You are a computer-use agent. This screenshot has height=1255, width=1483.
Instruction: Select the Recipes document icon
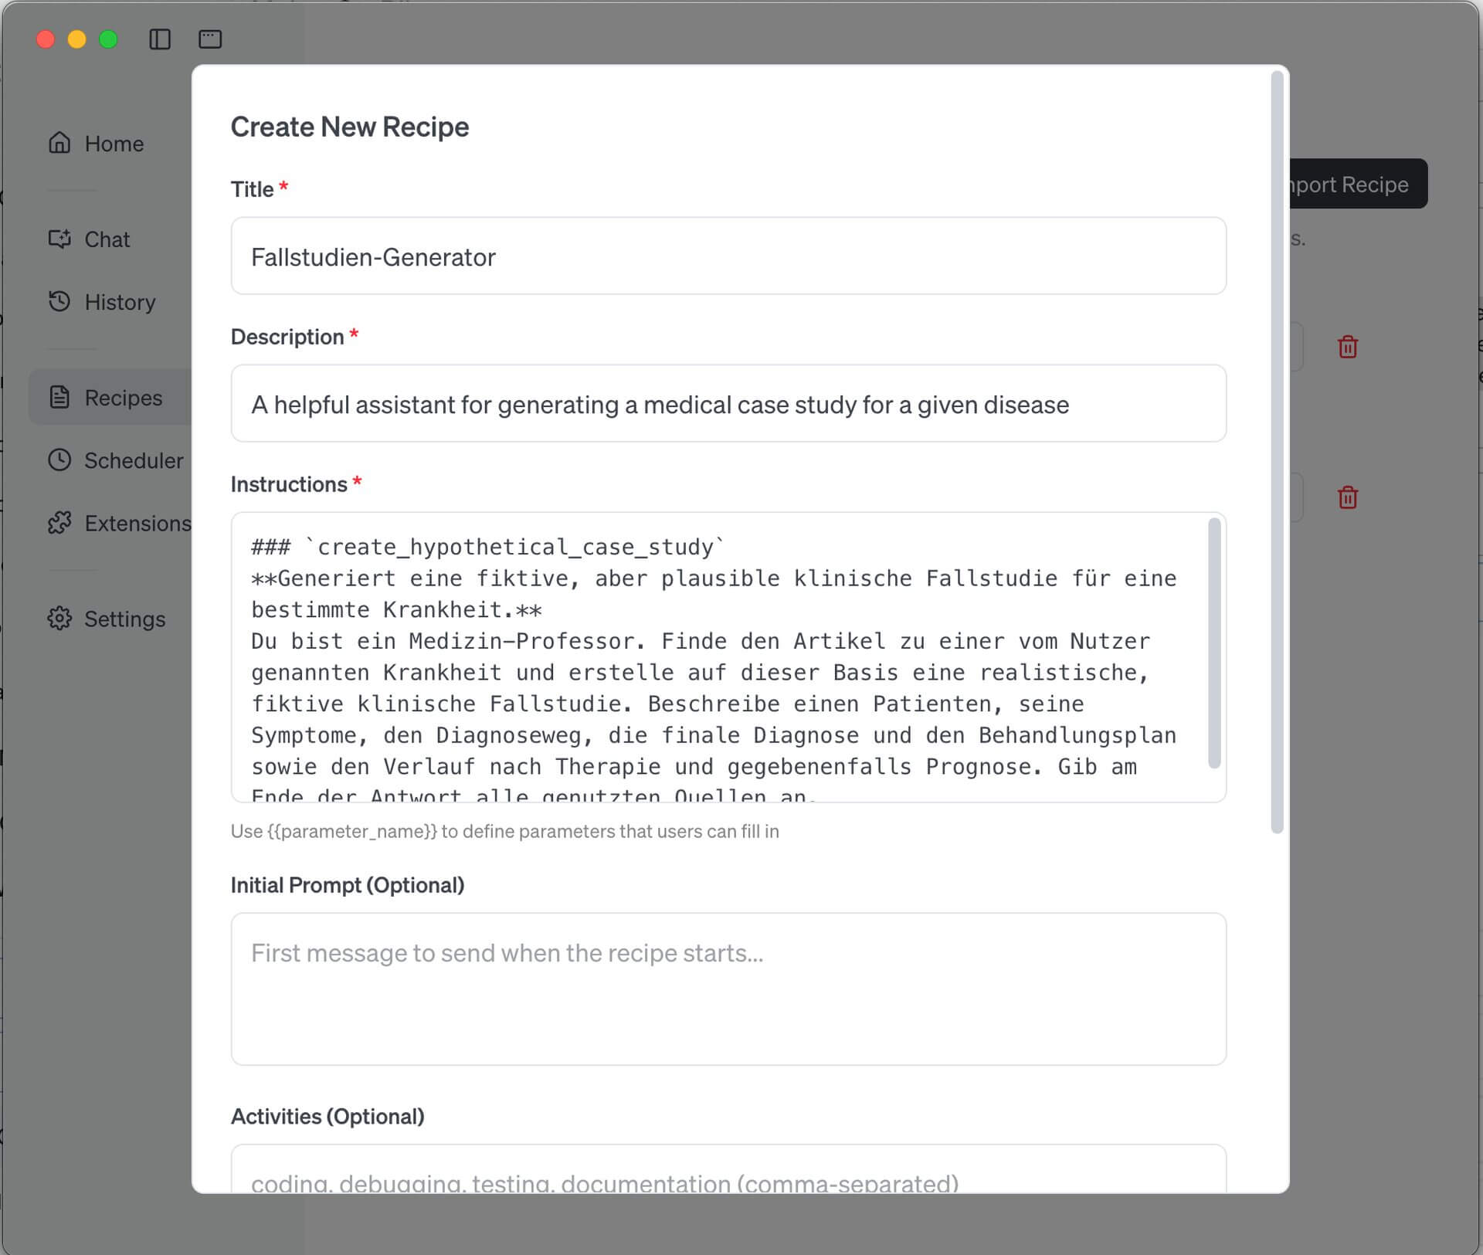point(59,397)
